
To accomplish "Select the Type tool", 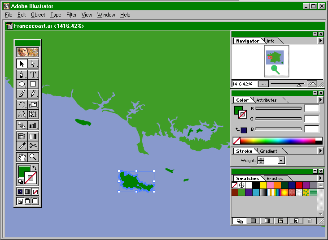I will [x=33, y=75].
